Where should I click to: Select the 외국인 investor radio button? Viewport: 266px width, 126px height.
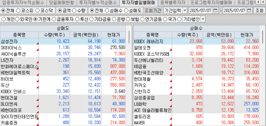coord(17,19)
